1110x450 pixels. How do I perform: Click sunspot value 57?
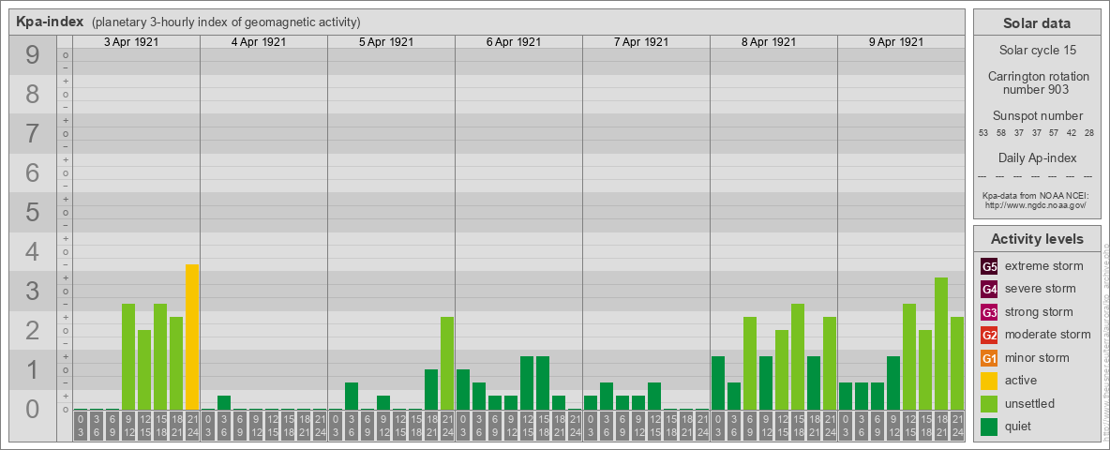pos(1054,133)
